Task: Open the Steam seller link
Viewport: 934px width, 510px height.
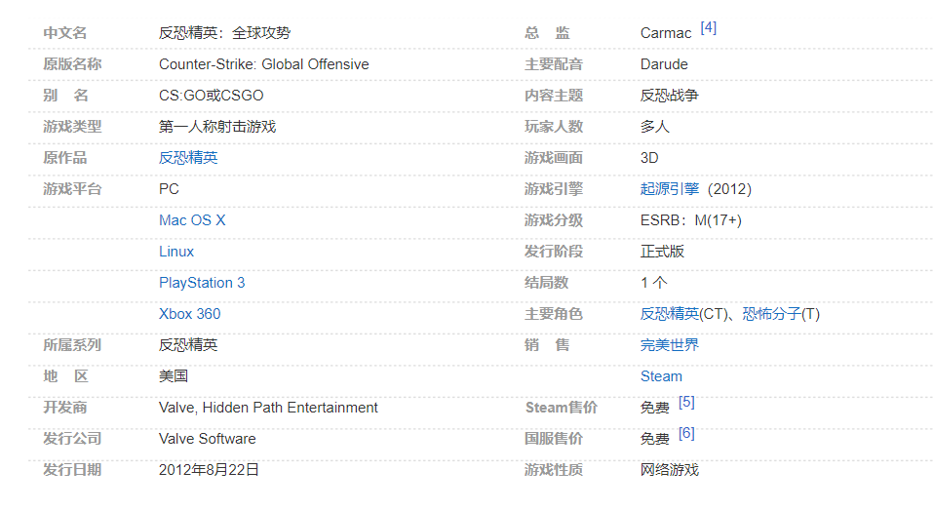Action: point(661,376)
